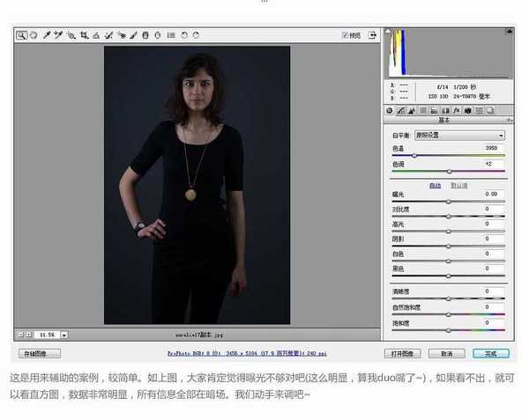Toggle shadow clipping warning on histogram
This screenshot has height=420, width=529.
coord(388,32)
